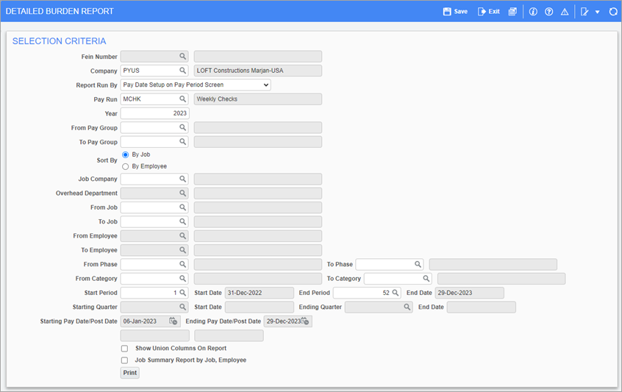The image size is (622, 392).
Task: Open Job Company lookup magnifier
Action: pyautogui.click(x=182, y=179)
